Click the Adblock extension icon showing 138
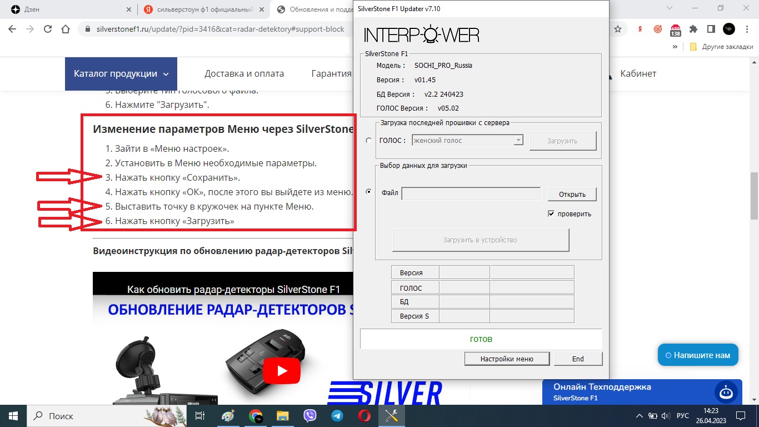 pyautogui.click(x=675, y=29)
